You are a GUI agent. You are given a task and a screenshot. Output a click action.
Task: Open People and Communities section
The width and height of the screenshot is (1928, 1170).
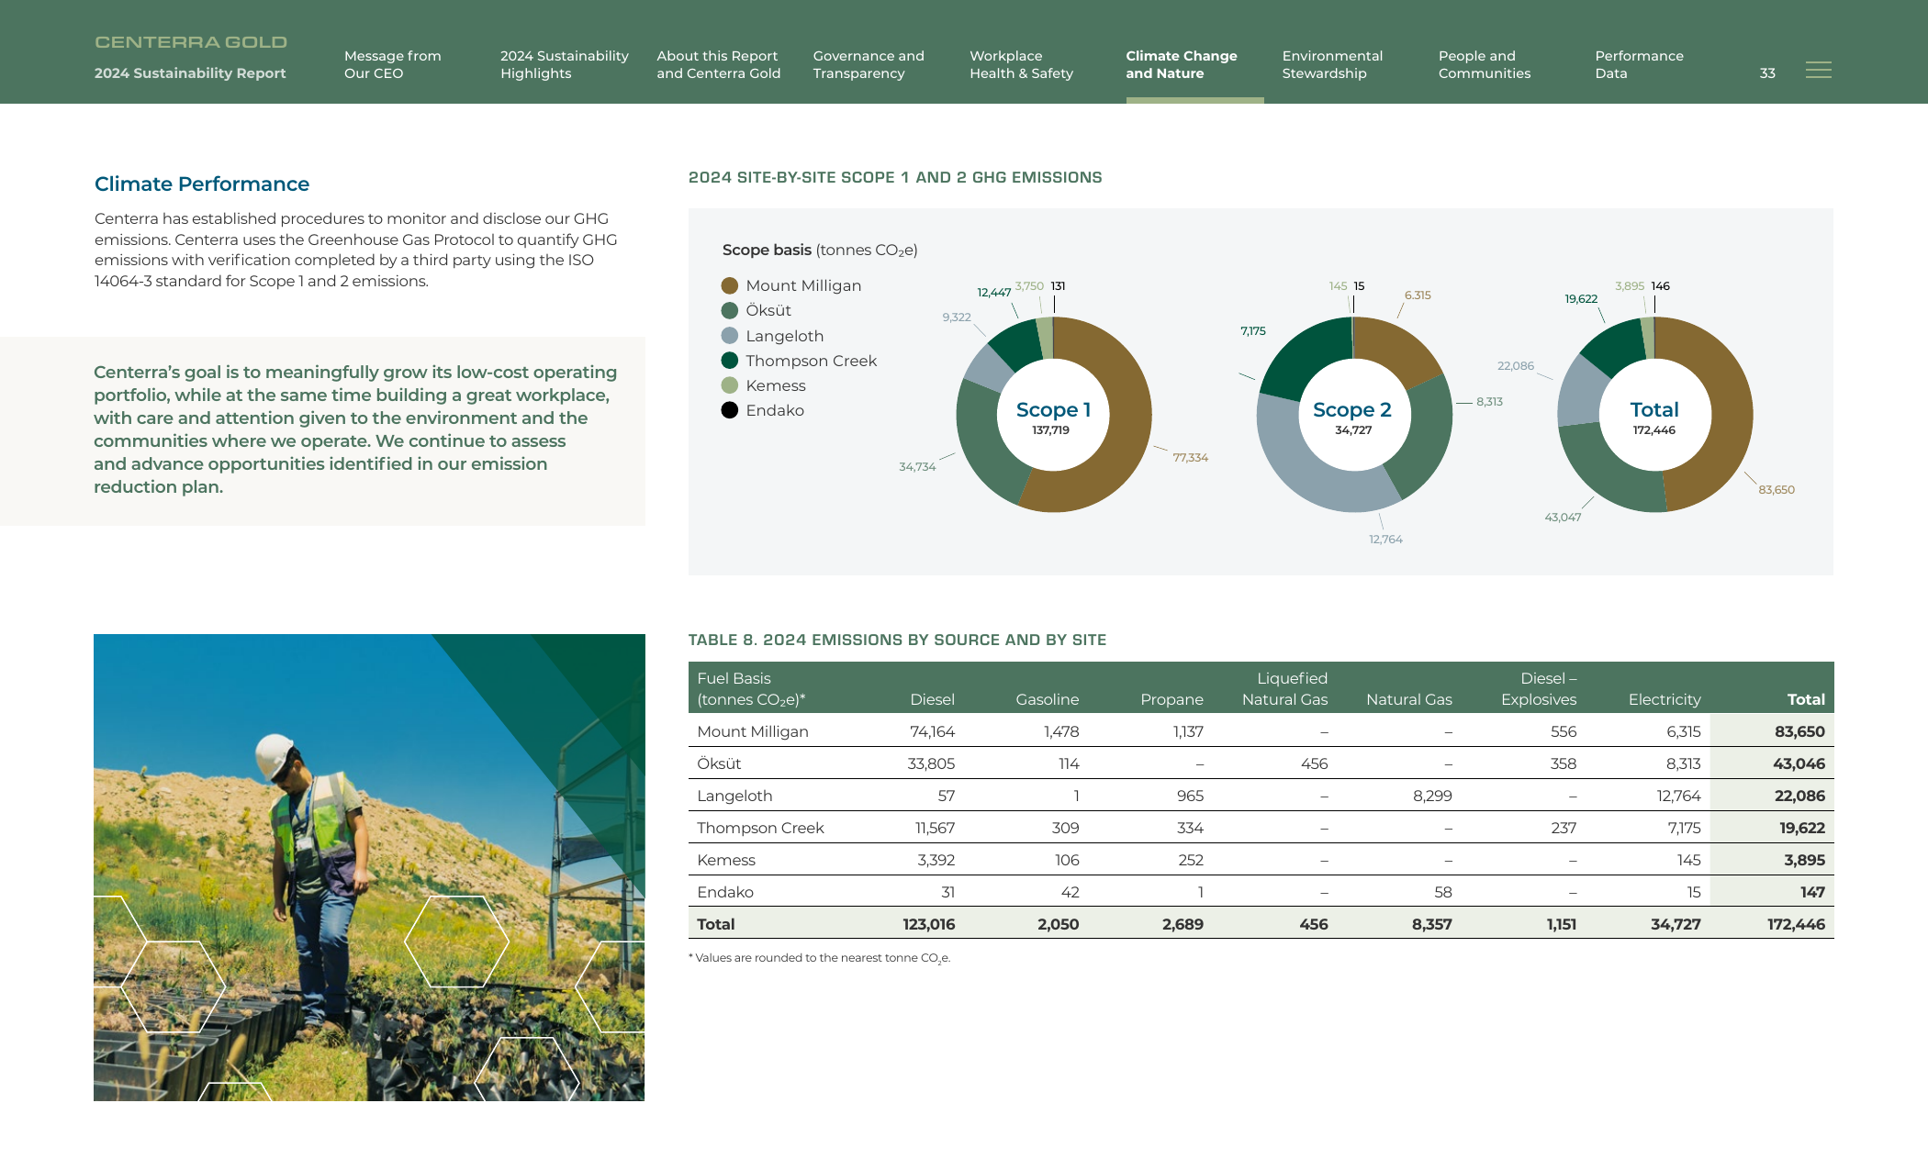coord(1484,64)
